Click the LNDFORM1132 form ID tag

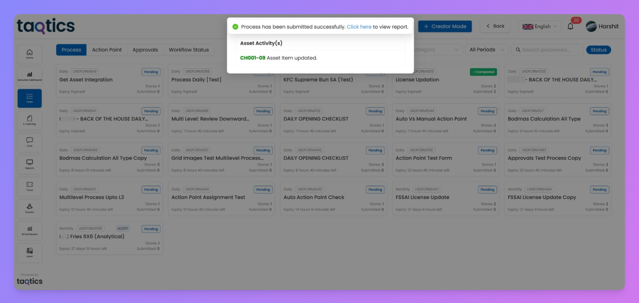309,111
